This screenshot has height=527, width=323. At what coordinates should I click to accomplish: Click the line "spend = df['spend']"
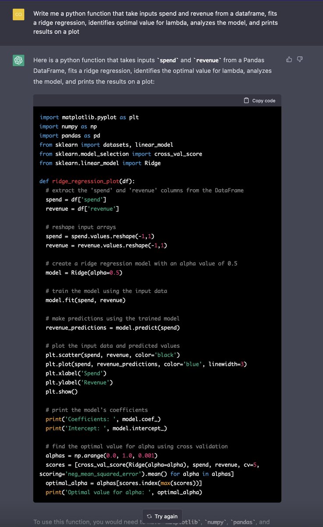76,199
